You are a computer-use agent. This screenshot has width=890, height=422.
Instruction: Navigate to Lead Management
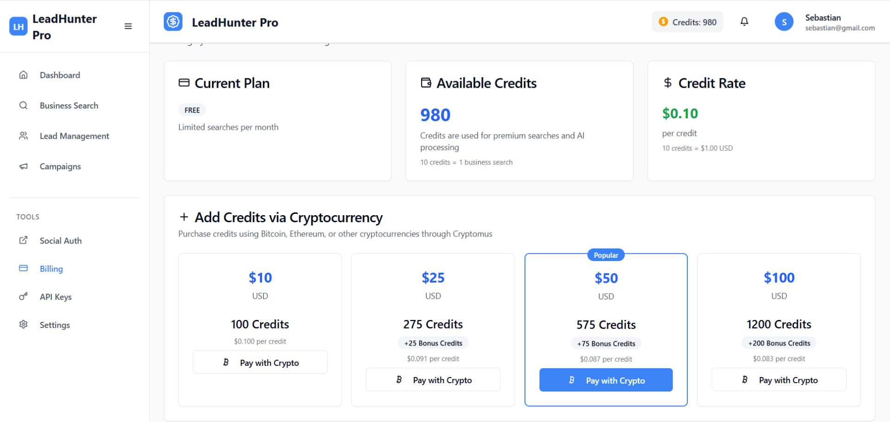(74, 136)
